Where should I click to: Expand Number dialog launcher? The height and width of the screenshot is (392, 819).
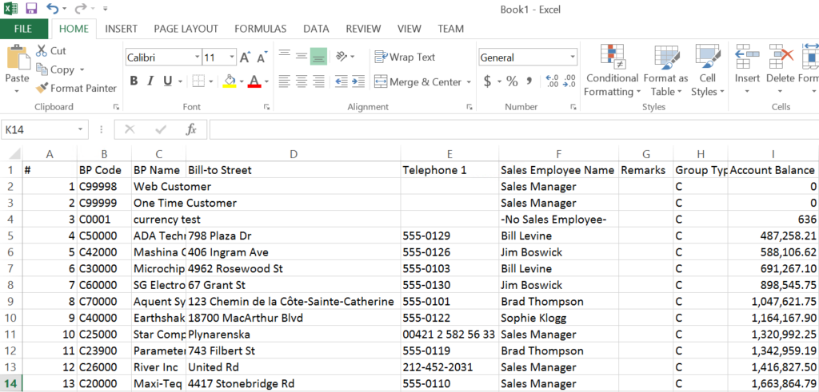click(x=573, y=107)
